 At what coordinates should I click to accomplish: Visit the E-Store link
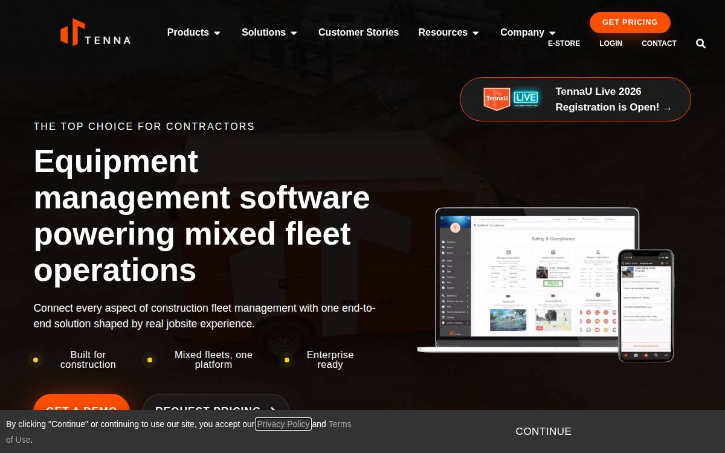(564, 43)
